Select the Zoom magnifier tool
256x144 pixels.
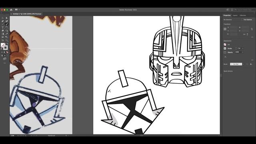(x=6, y=40)
